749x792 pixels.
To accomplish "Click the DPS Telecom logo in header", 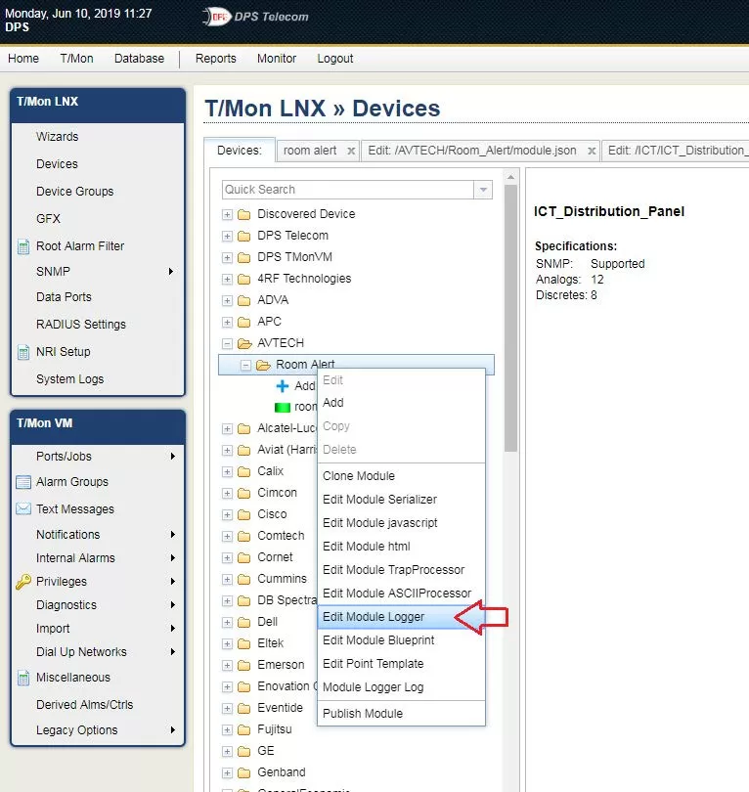I will point(254,17).
